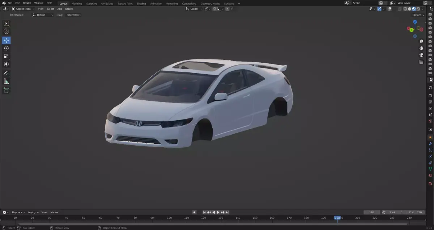This screenshot has height=230, width=434.
Task: Click the End frame 250 field
Action: coord(415,212)
